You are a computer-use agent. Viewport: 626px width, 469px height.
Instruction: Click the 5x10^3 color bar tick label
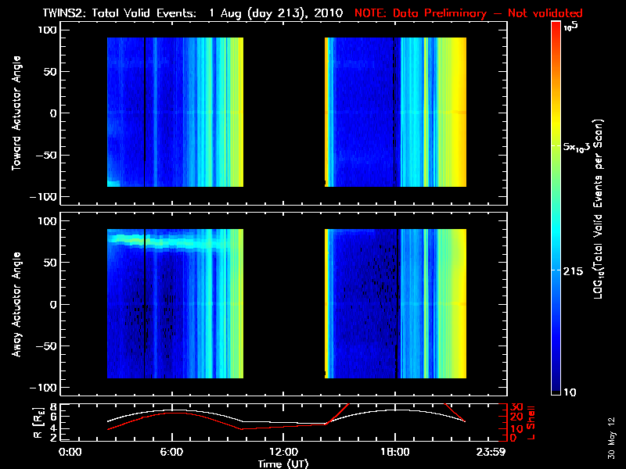click(578, 146)
